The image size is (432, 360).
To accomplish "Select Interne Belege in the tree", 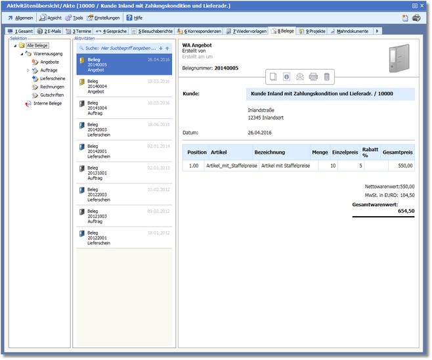I will [47, 103].
